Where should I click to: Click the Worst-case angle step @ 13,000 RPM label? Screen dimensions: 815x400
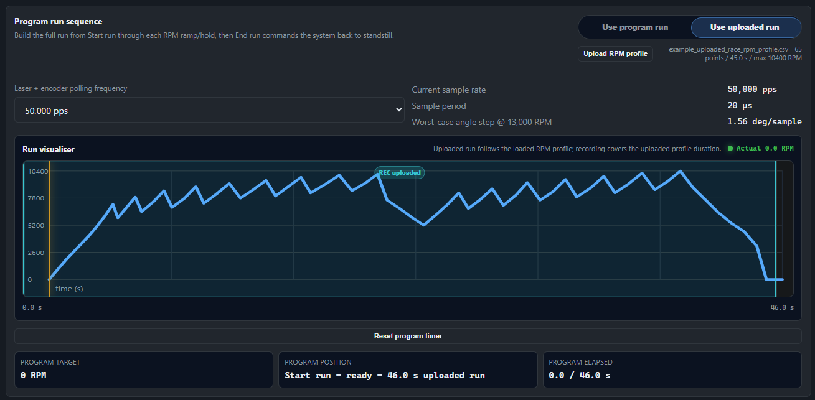click(482, 122)
